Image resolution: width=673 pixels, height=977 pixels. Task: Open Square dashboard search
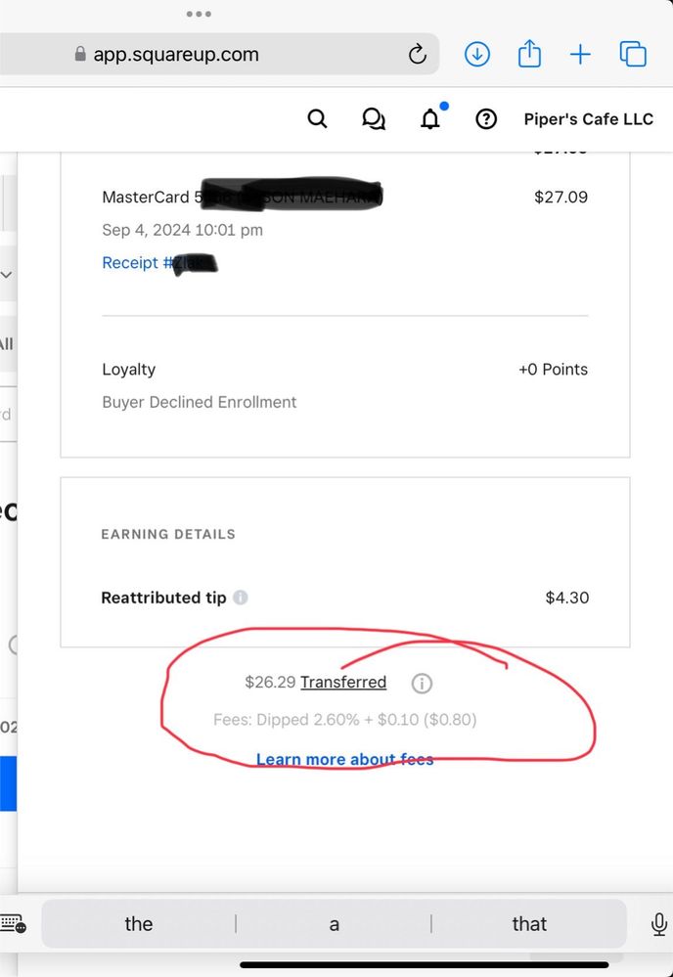pyautogui.click(x=317, y=118)
